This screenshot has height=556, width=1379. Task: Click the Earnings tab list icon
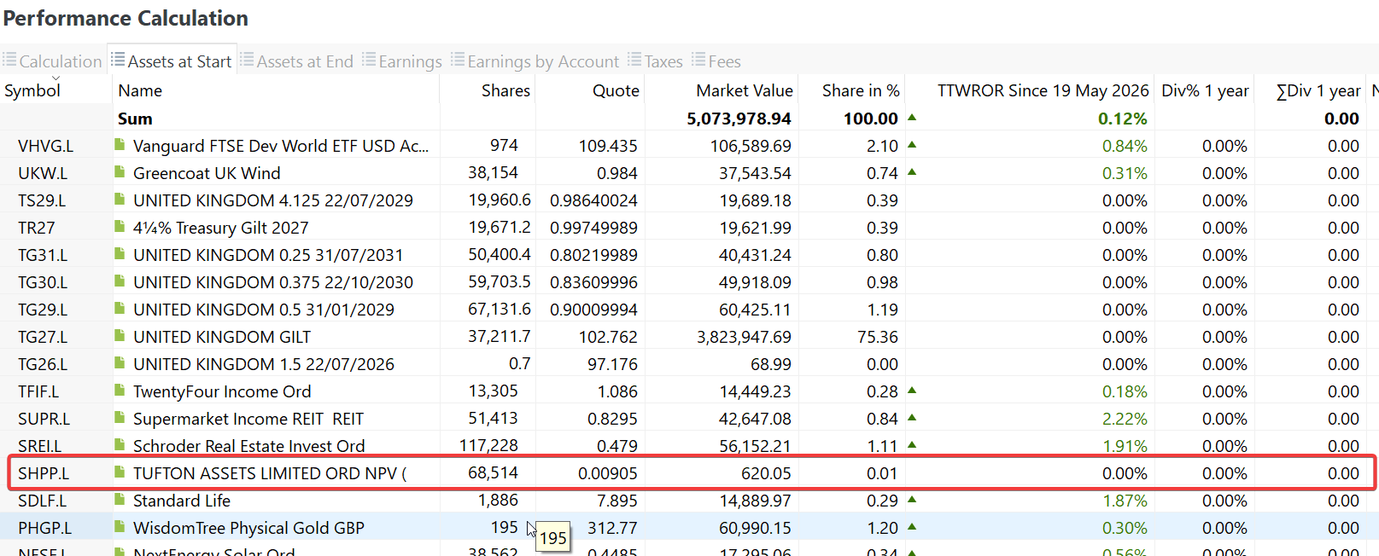coord(369,60)
